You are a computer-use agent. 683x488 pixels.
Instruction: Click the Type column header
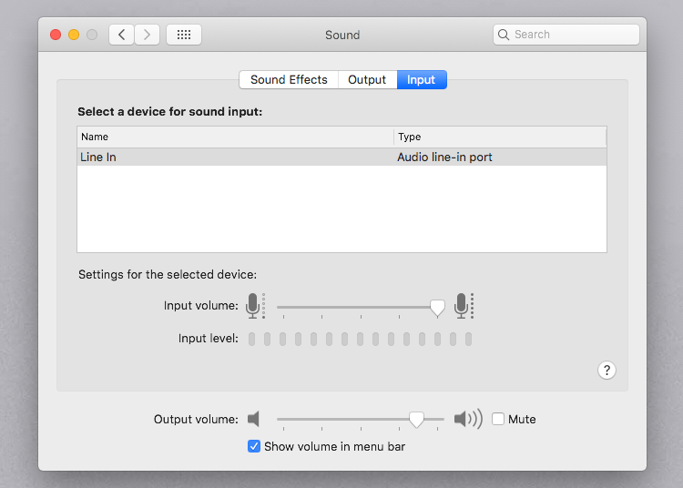point(500,137)
